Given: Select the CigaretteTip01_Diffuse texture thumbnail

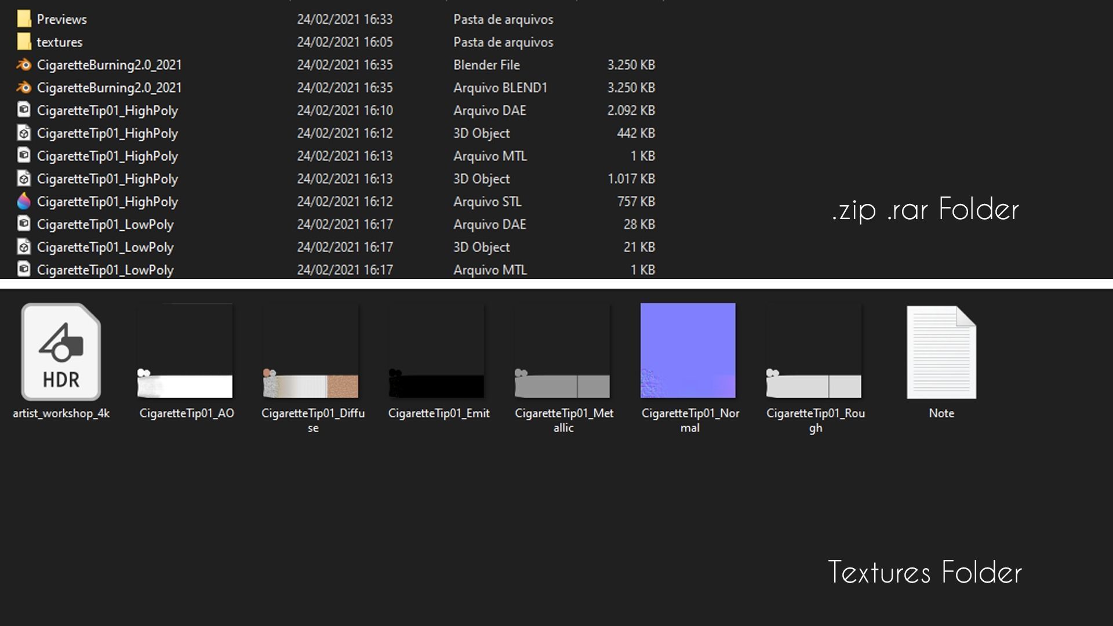Looking at the screenshot, I should pyautogui.click(x=311, y=351).
